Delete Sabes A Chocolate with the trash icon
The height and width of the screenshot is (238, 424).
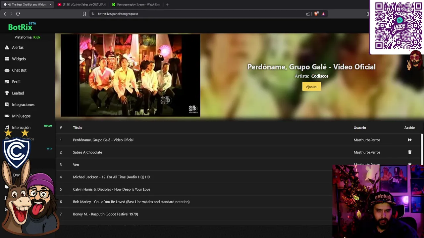tap(410, 152)
